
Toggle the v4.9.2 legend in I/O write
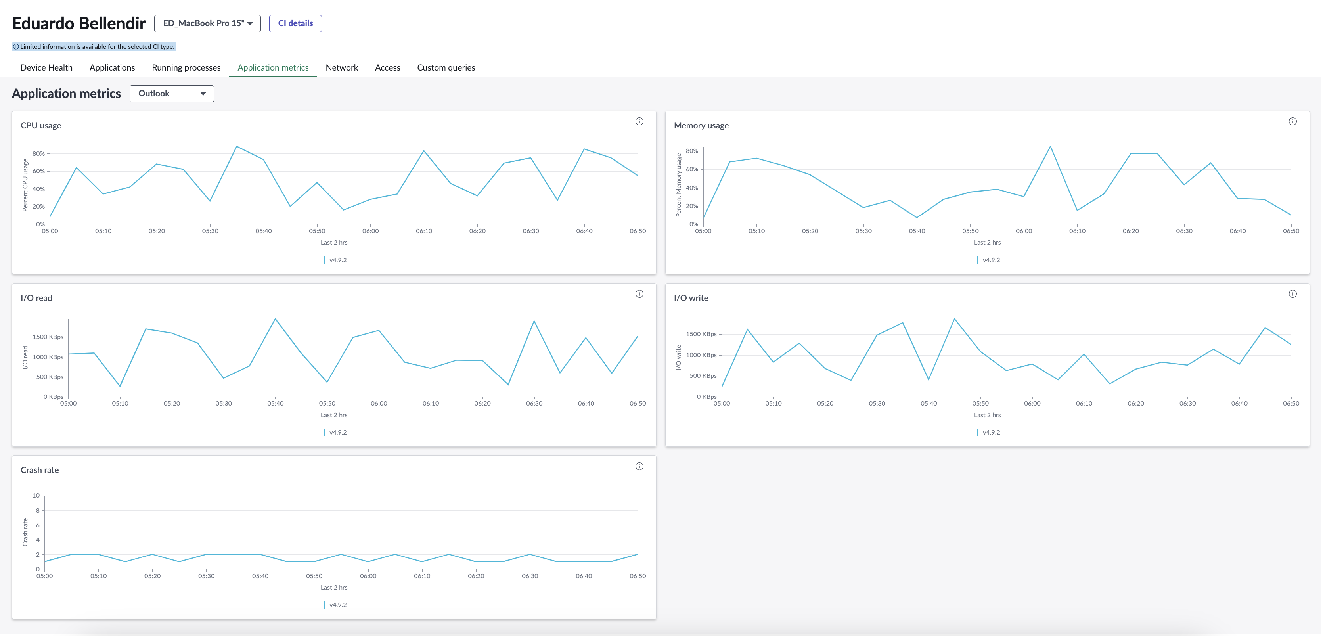[x=988, y=432]
